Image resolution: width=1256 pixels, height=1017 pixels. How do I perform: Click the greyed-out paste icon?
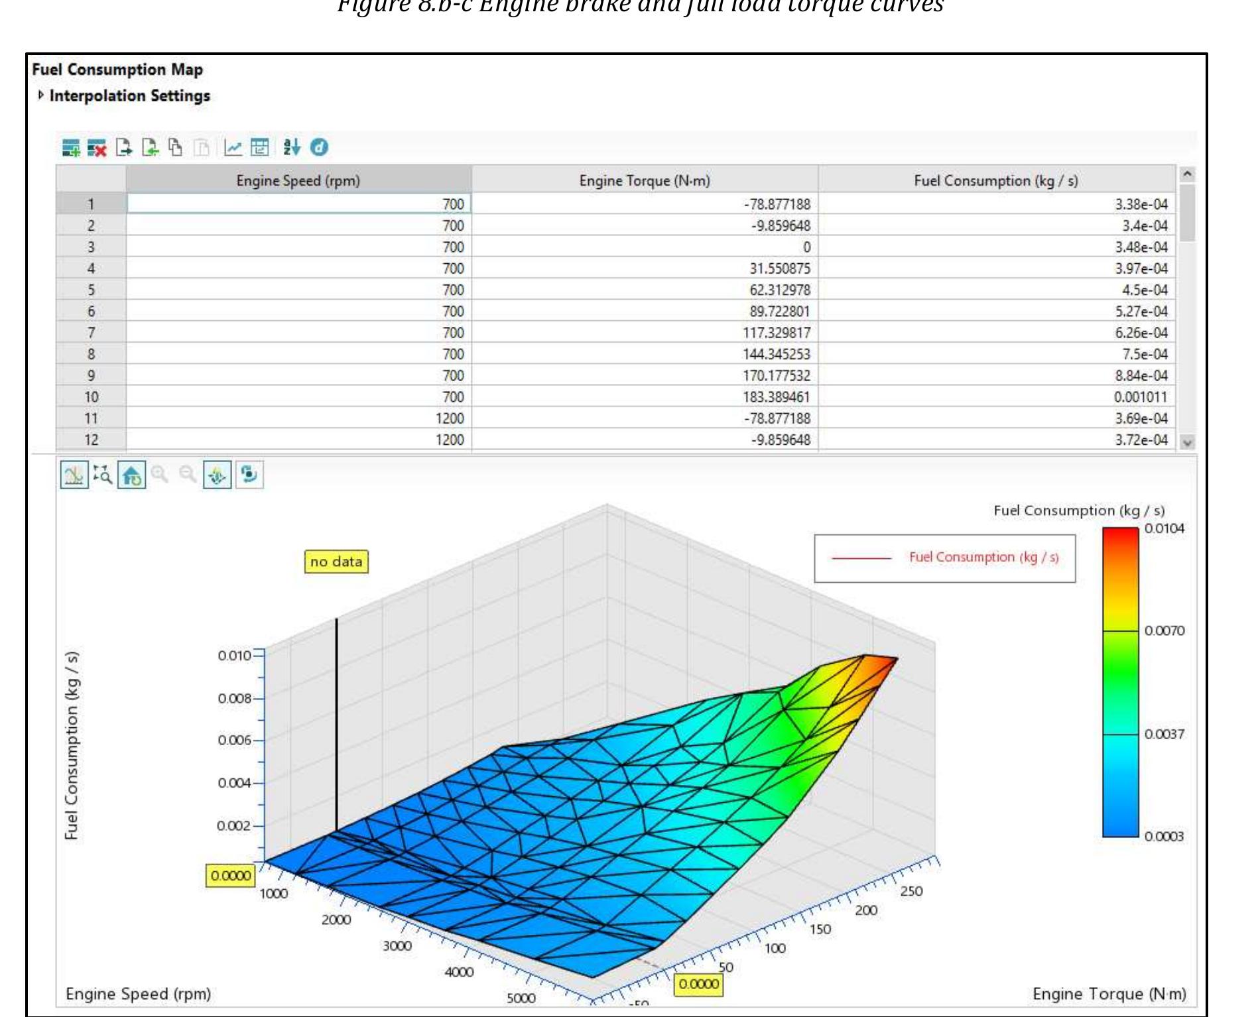(x=202, y=147)
